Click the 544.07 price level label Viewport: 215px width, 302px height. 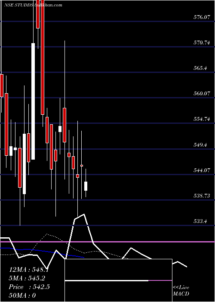[201, 170]
